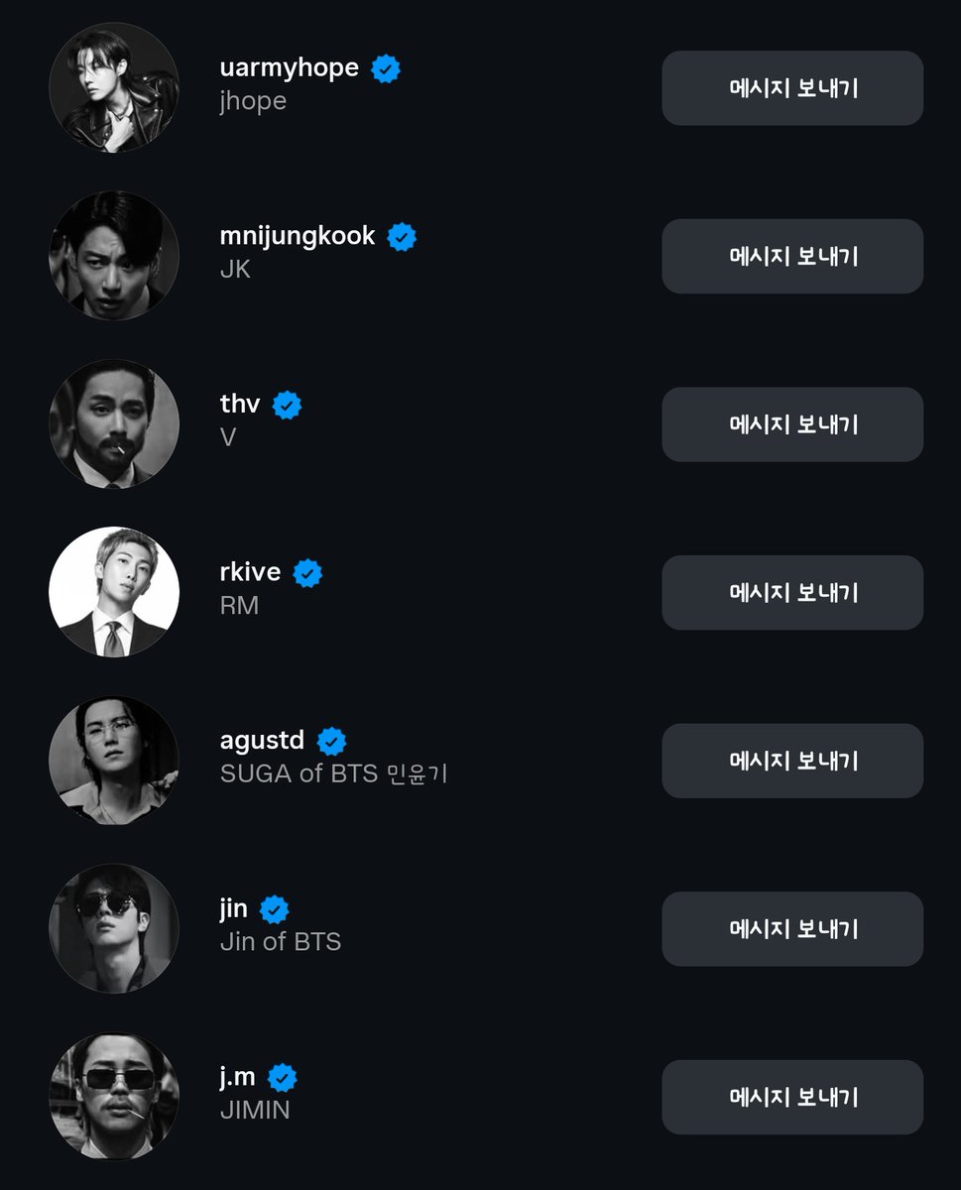Tap the blue checkmark next to j.m
The height and width of the screenshot is (1190, 961).
click(x=283, y=1077)
